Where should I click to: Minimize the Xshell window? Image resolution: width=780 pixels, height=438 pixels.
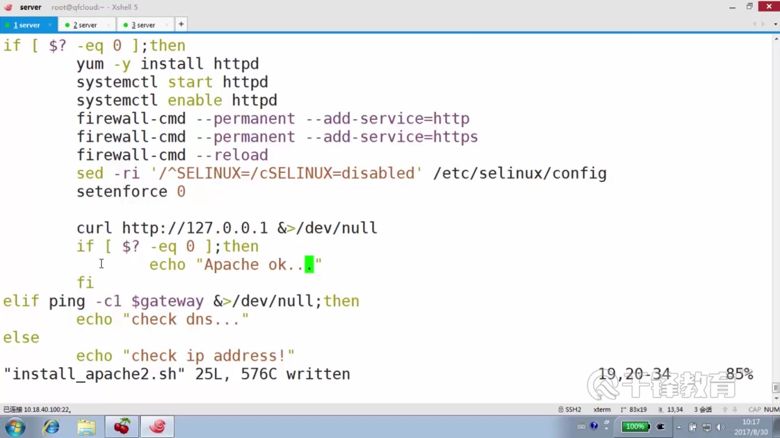(732, 7)
